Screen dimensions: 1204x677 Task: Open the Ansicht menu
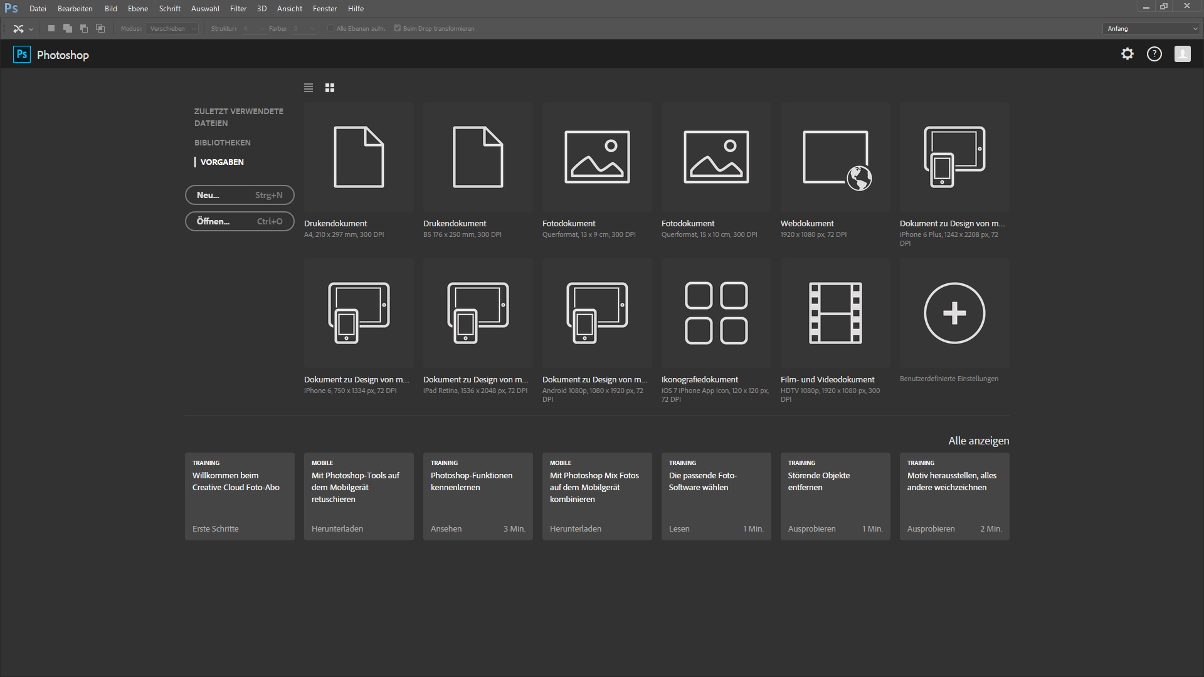(290, 9)
